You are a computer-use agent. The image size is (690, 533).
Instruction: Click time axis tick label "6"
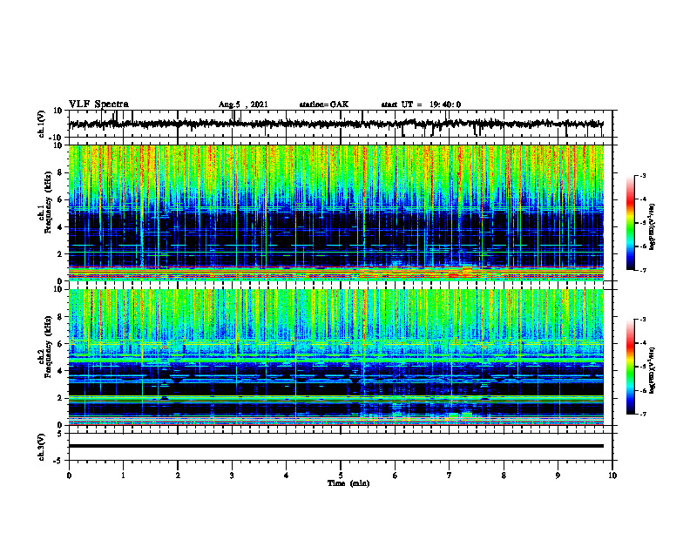coord(396,476)
